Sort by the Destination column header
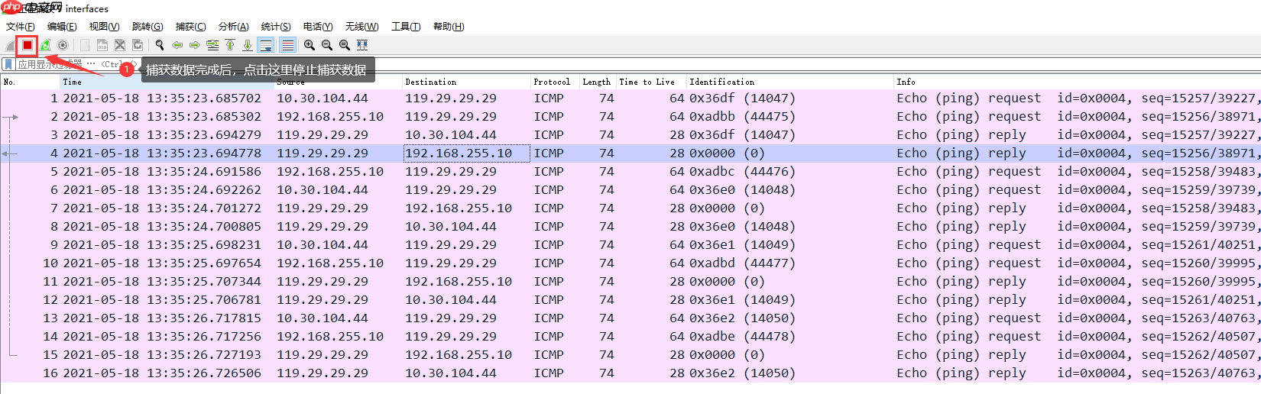1261x394 pixels. 466,82
